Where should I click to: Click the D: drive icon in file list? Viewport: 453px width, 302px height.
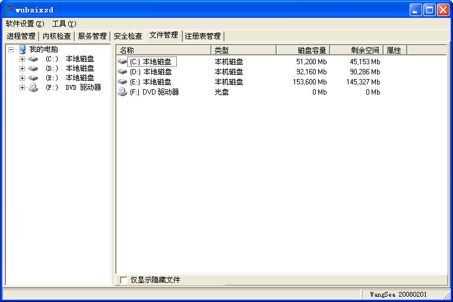[x=122, y=71]
